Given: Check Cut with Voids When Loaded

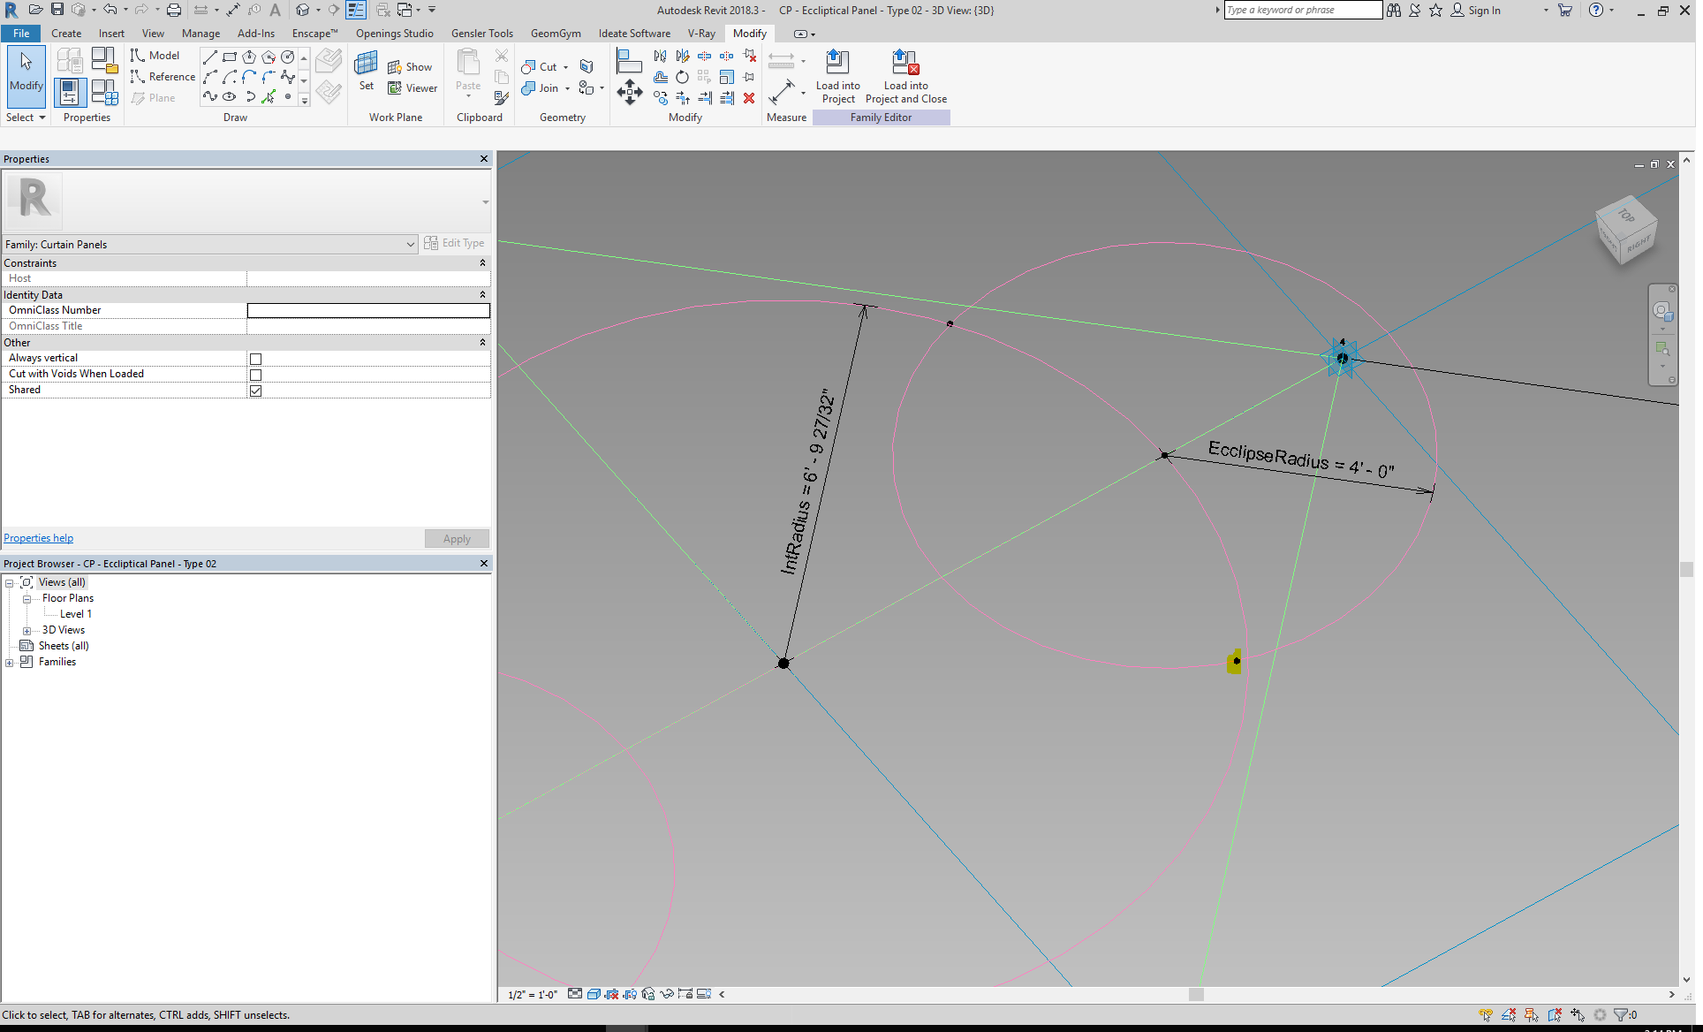Looking at the screenshot, I should pyautogui.click(x=255, y=375).
